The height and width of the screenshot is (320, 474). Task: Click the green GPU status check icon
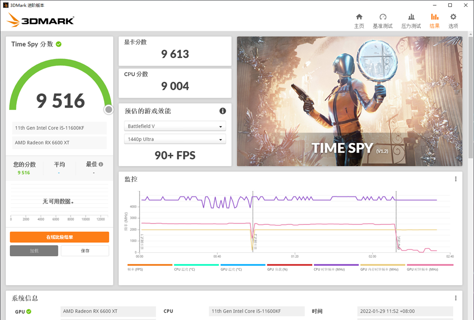coord(29,311)
